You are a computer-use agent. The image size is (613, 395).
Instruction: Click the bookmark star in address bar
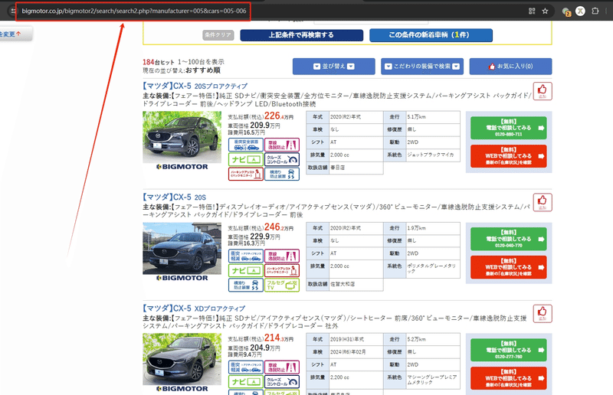click(x=545, y=11)
